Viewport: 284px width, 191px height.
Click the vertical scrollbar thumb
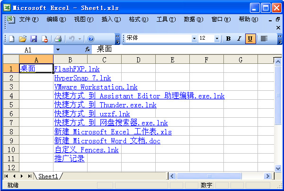coord(278,95)
